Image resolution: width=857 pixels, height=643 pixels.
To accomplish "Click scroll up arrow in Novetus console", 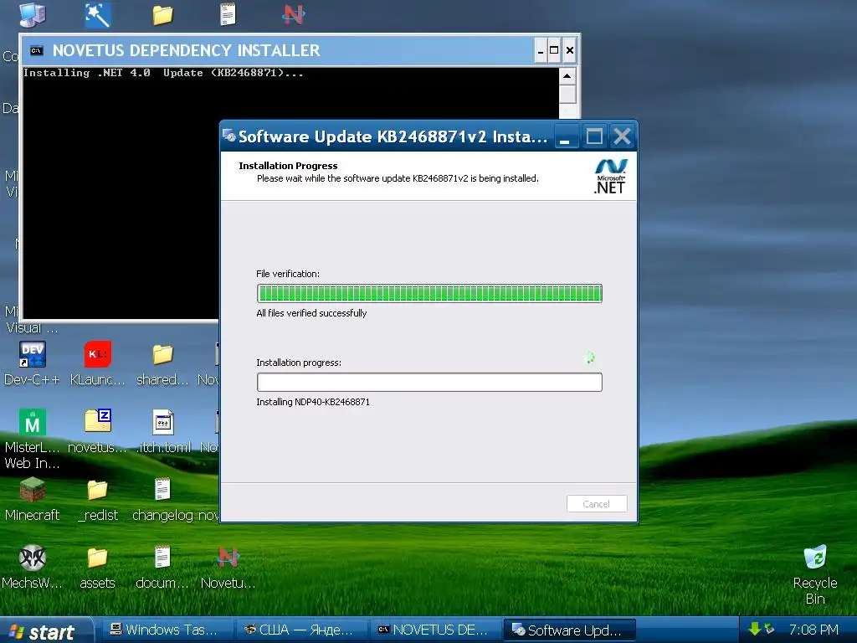I will click(567, 76).
